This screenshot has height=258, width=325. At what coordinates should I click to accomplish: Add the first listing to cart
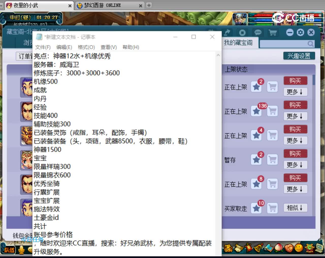click(x=272, y=87)
